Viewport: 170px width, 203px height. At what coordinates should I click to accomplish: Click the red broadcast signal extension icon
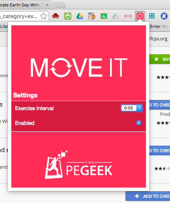(128, 16)
